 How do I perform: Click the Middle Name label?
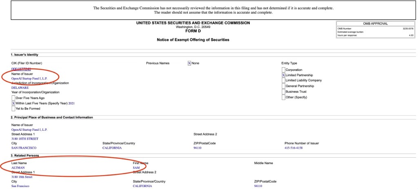264,163
